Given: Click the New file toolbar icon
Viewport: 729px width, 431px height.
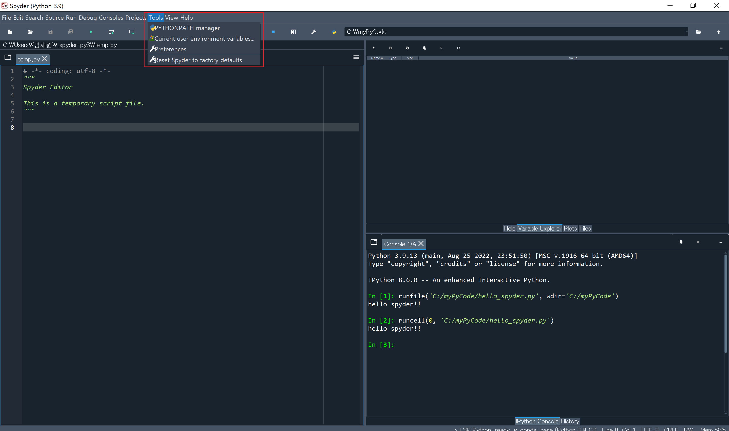Looking at the screenshot, I should [x=10, y=32].
